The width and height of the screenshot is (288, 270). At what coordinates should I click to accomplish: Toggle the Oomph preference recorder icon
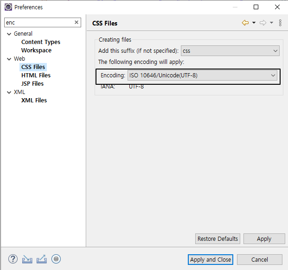coord(56,259)
